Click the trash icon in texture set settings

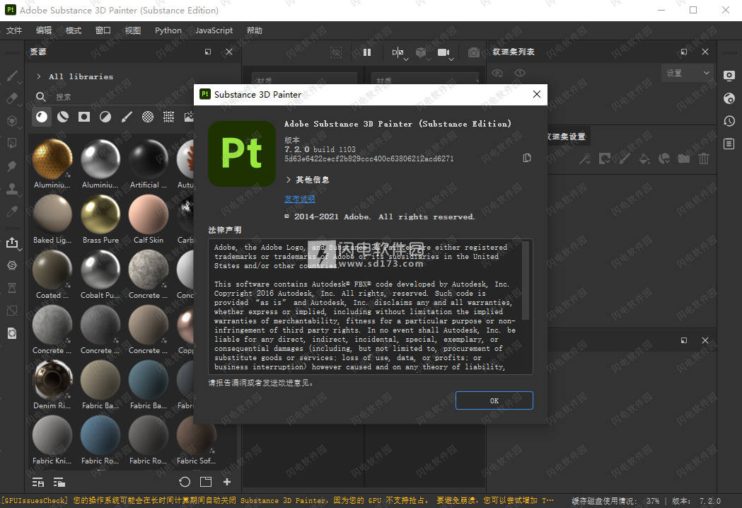click(704, 158)
